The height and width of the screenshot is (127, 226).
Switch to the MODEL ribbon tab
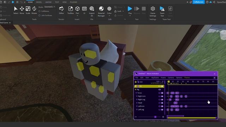point(39,2)
